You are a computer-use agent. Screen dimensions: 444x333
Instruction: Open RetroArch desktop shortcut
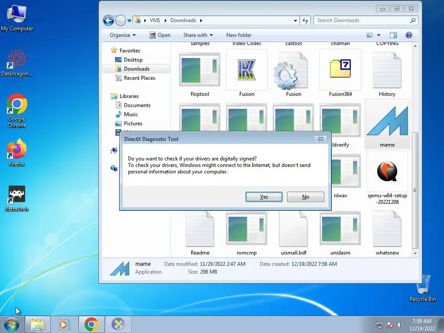click(x=17, y=199)
